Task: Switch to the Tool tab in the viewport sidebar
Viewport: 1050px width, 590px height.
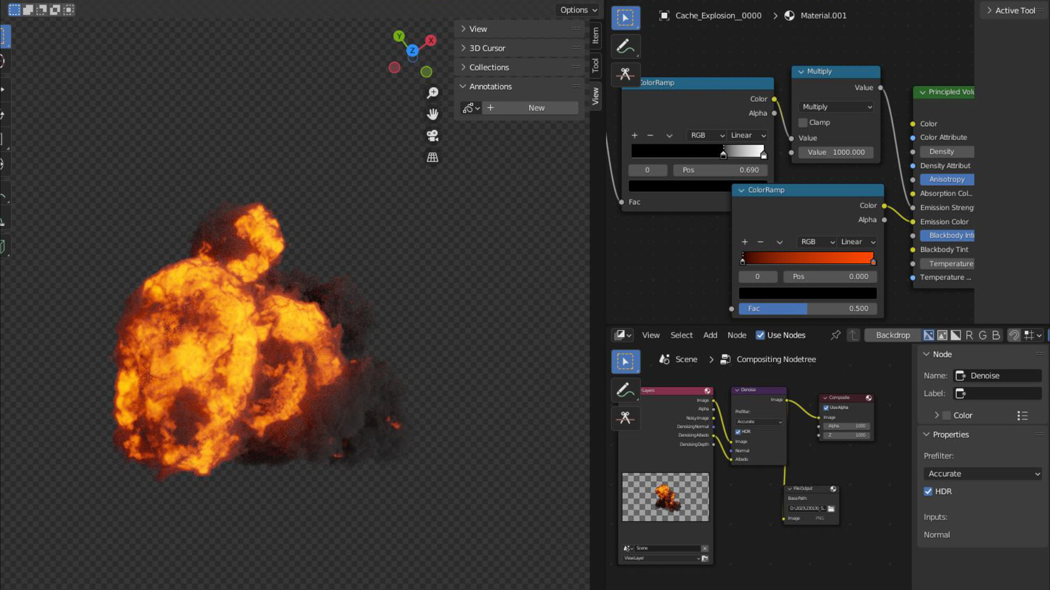Action: click(x=596, y=66)
